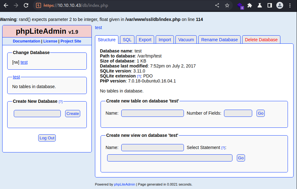Click the test breadcrumb link above tabs
The width and height of the screenshot is (297, 189).
(x=98, y=27)
